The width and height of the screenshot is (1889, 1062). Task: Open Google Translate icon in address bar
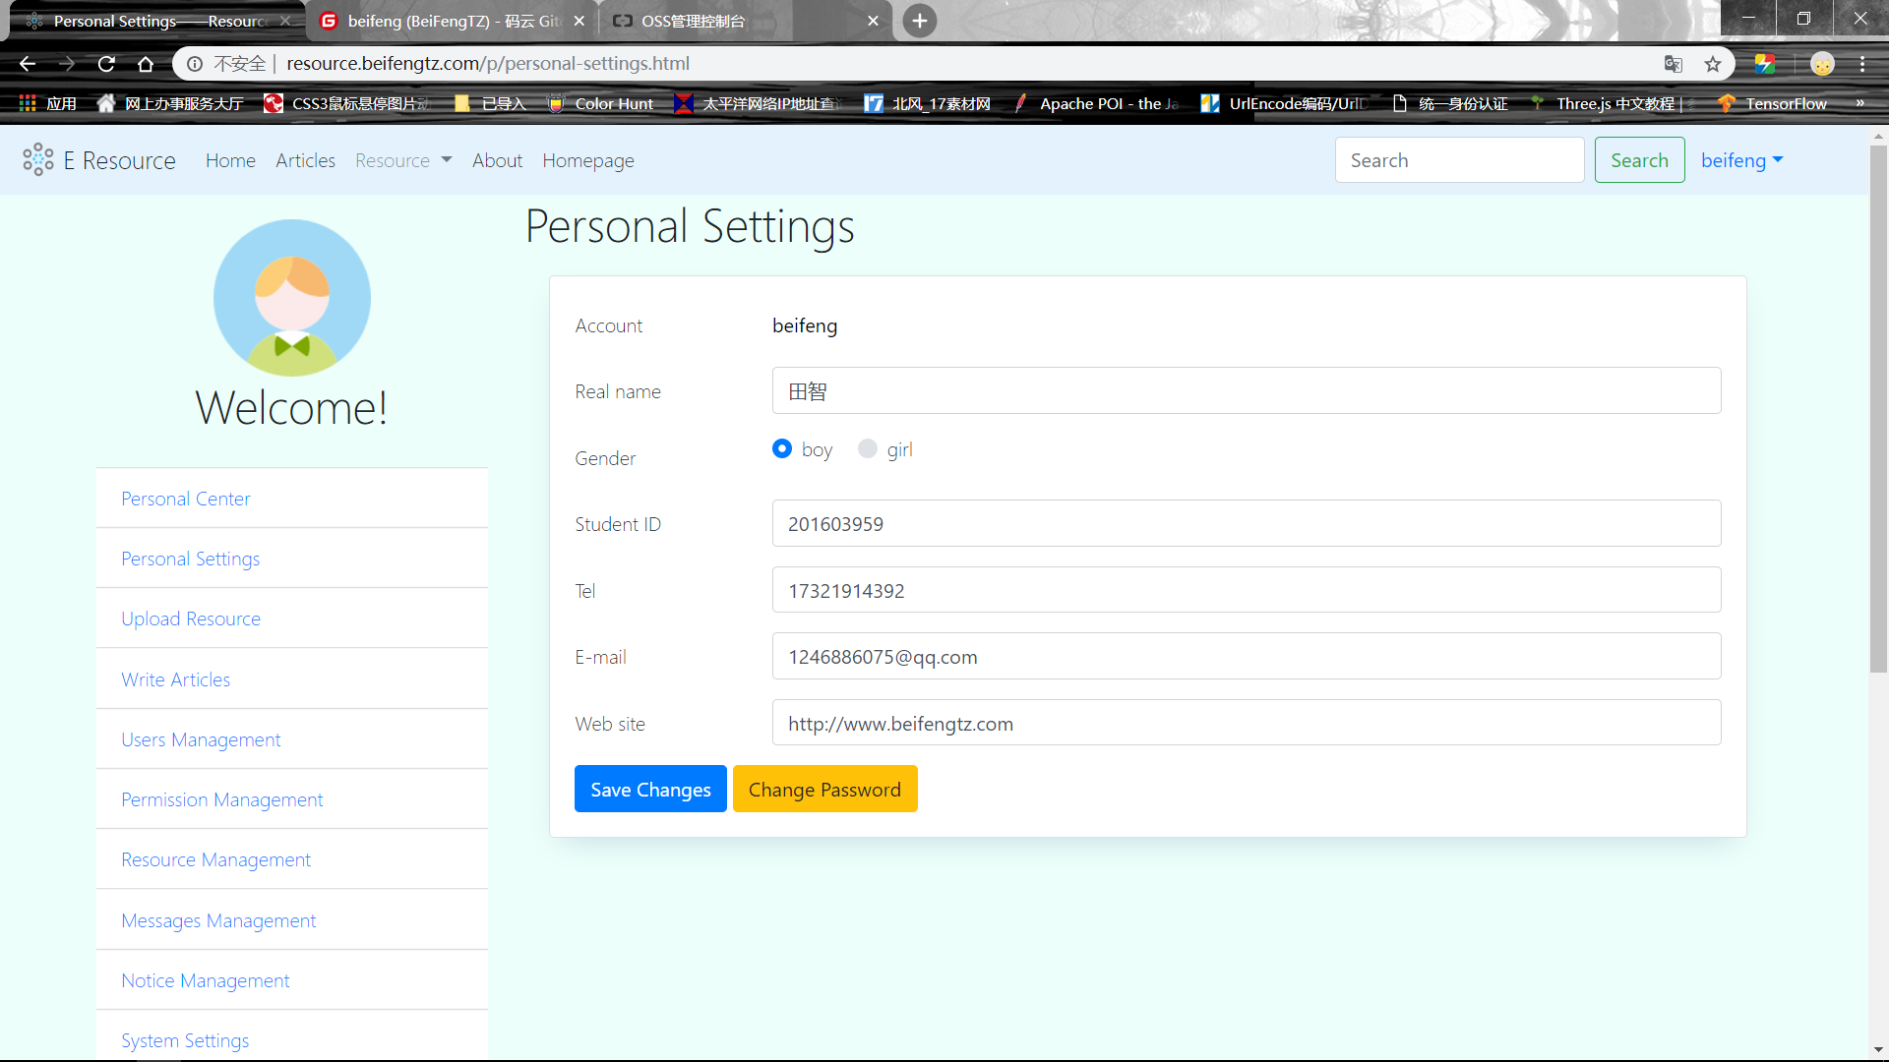tap(1673, 63)
